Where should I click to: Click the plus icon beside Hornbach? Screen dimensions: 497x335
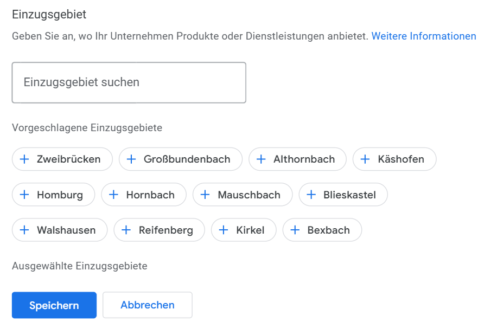pyautogui.click(x=113, y=195)
